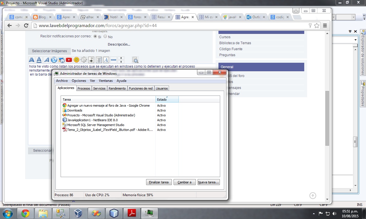Open the Cursos link in sidebar
The width and height of the screenshot is (366, 219).
(225, 37)
